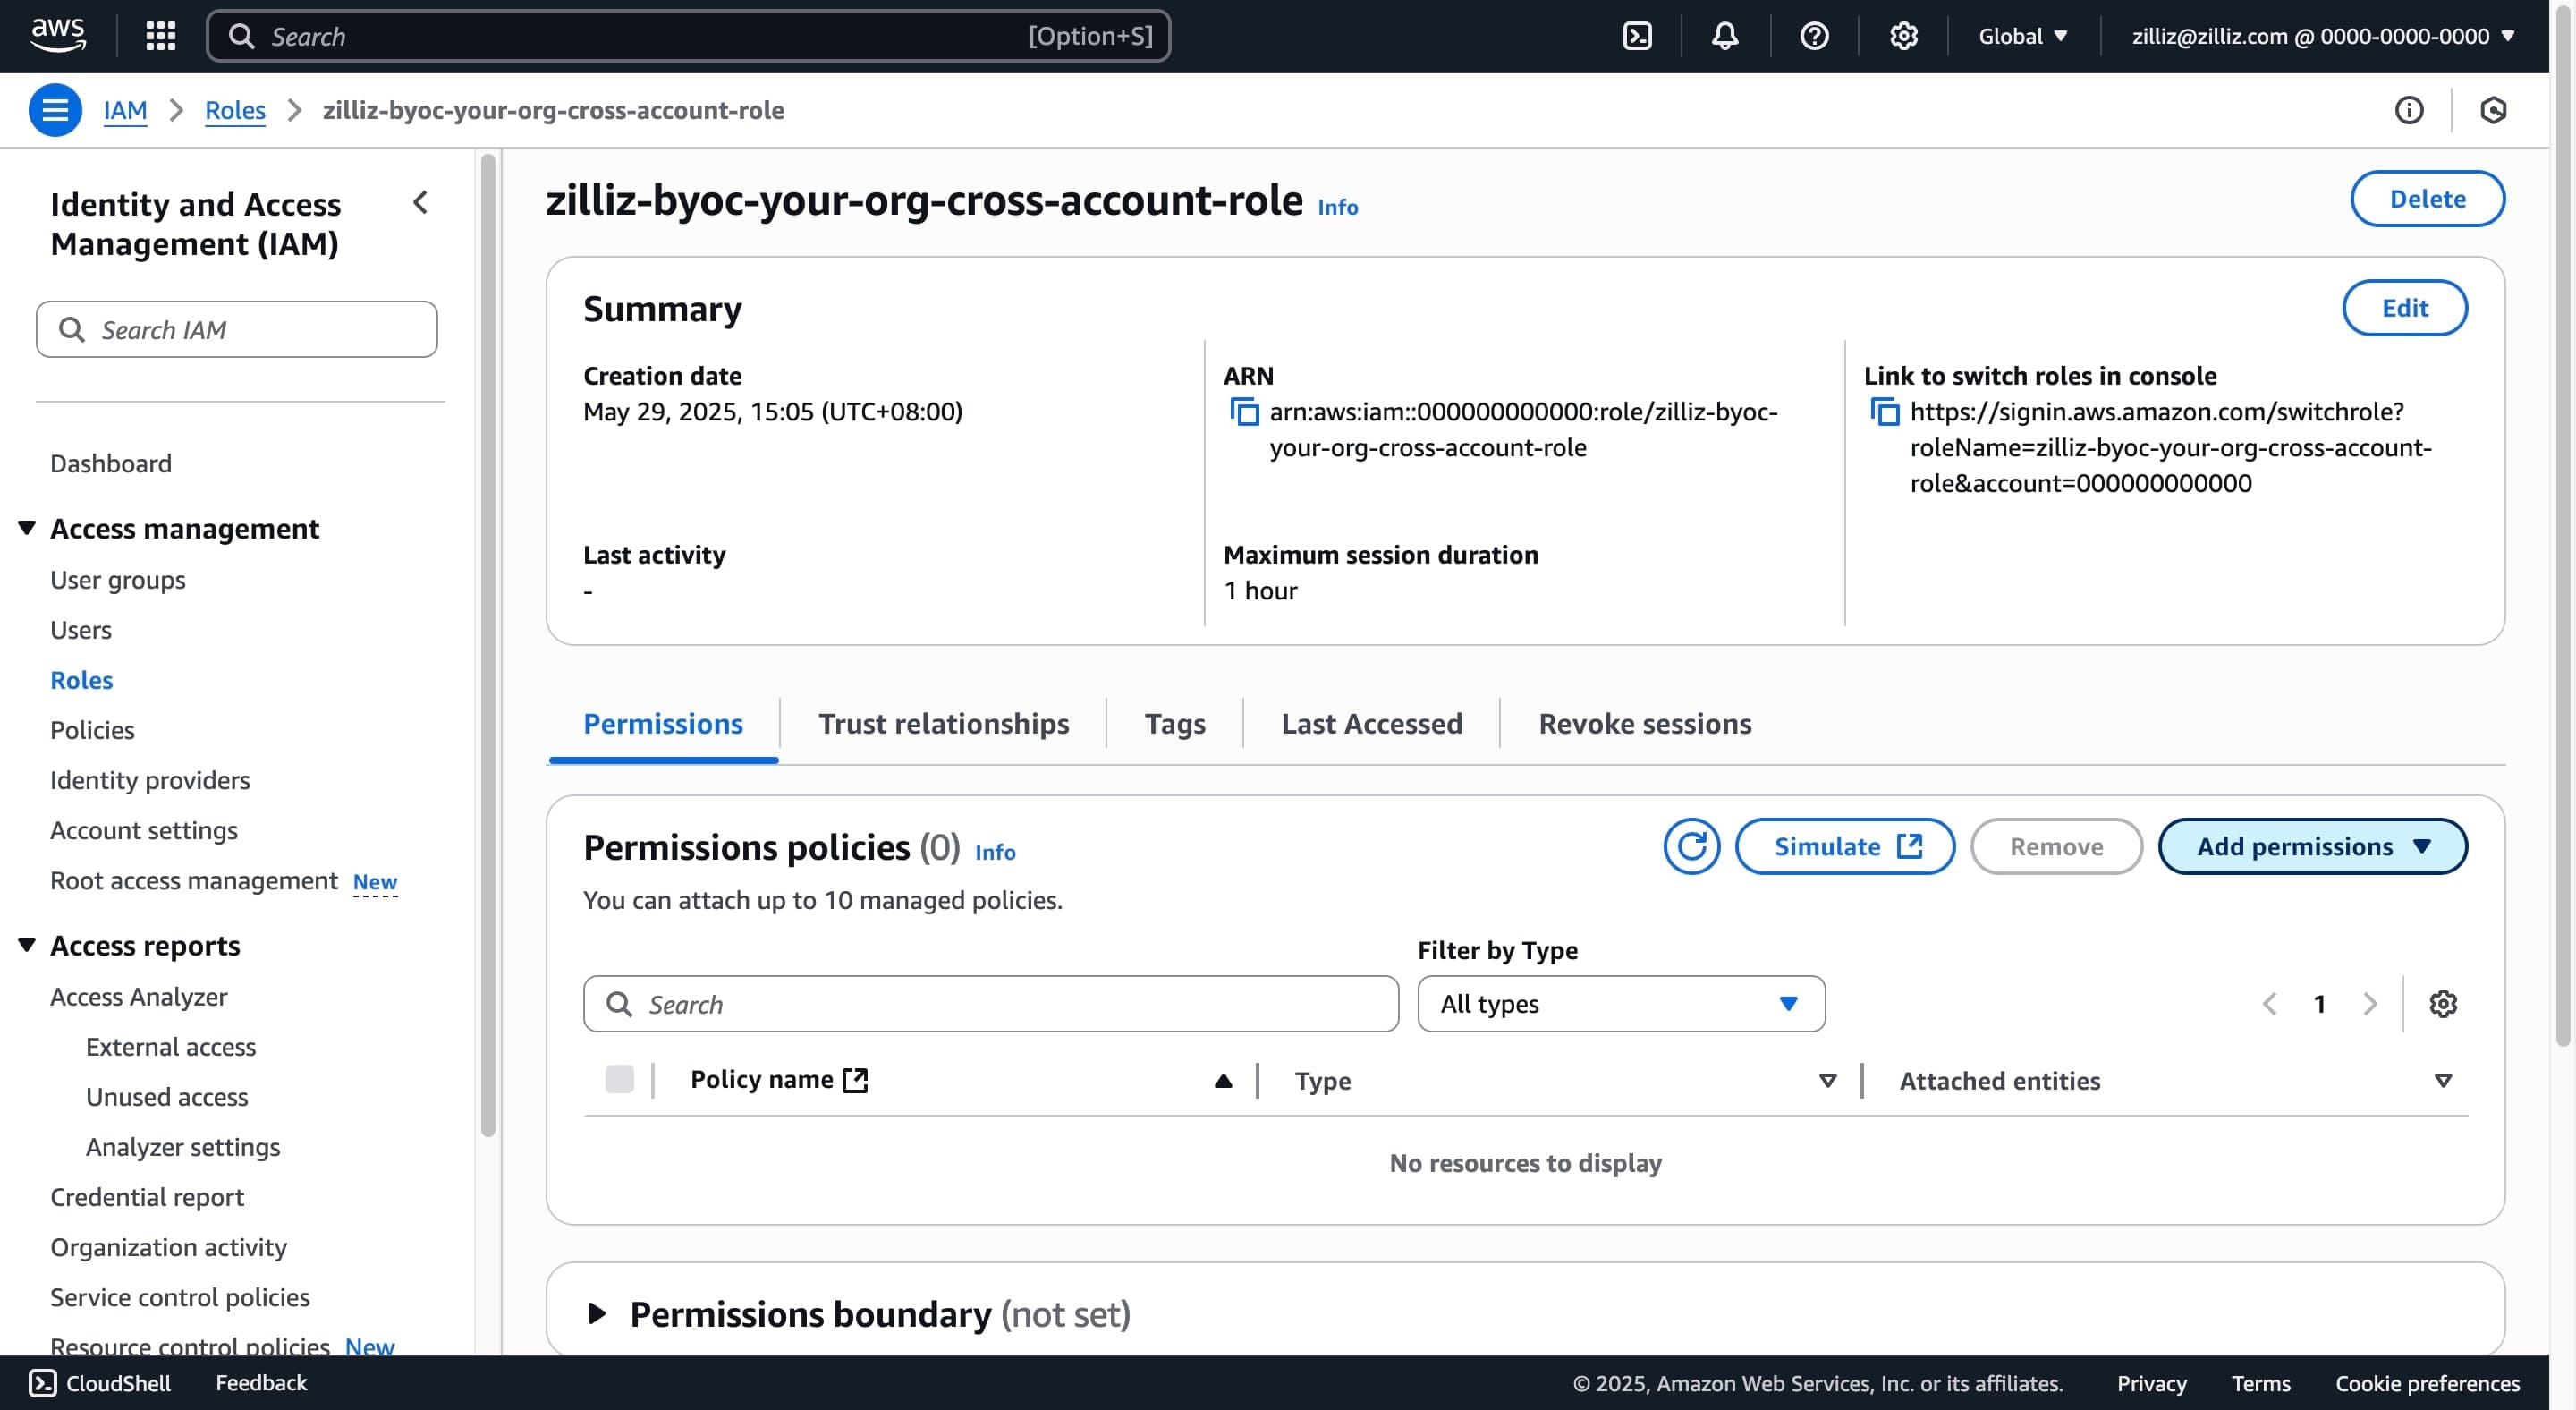Click the Remove button

click(x=2056, y=846)
